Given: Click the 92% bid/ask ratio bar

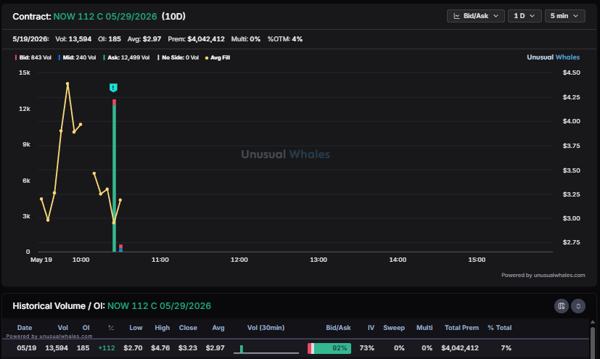Looking at the screenshot, I should (329, 348).
